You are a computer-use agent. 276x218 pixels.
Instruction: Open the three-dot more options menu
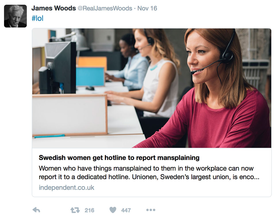[x=151, y=210]
